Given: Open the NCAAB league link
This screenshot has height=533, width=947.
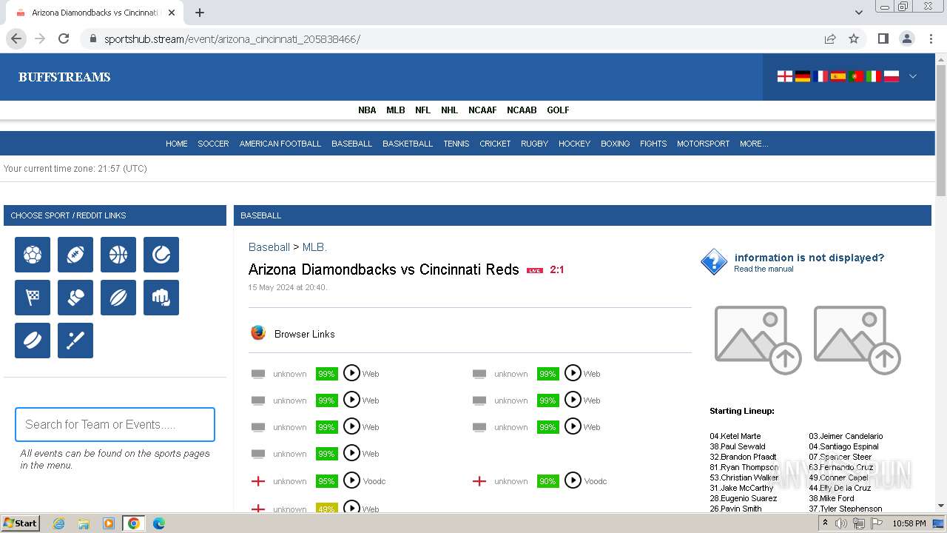Looking at the screenshot, I should (x=522, y=110).
